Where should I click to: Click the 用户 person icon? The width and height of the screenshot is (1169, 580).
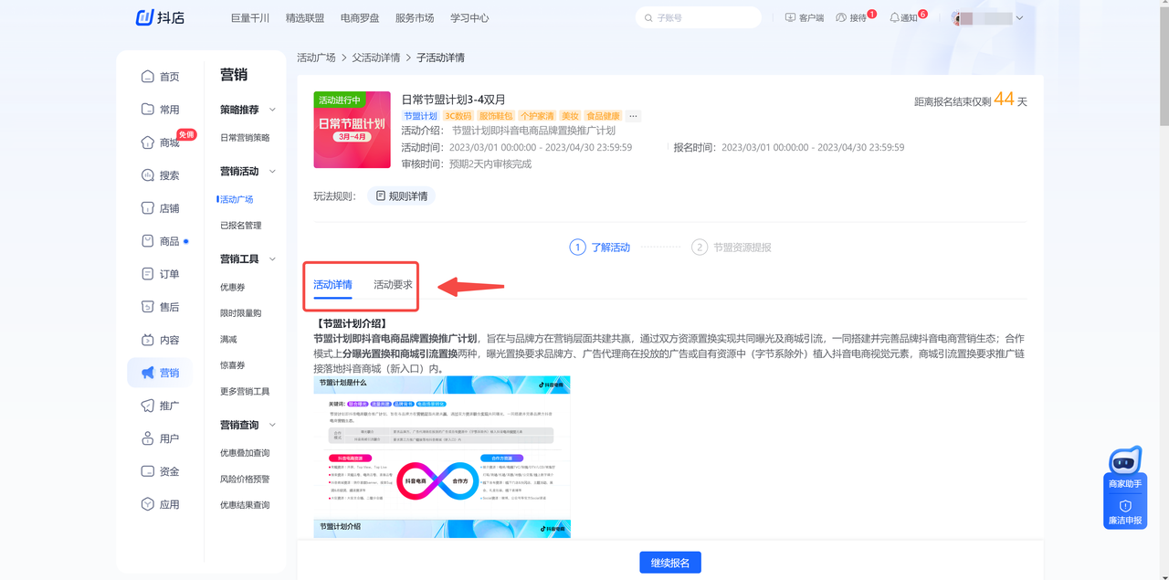(x=148, y=438)
